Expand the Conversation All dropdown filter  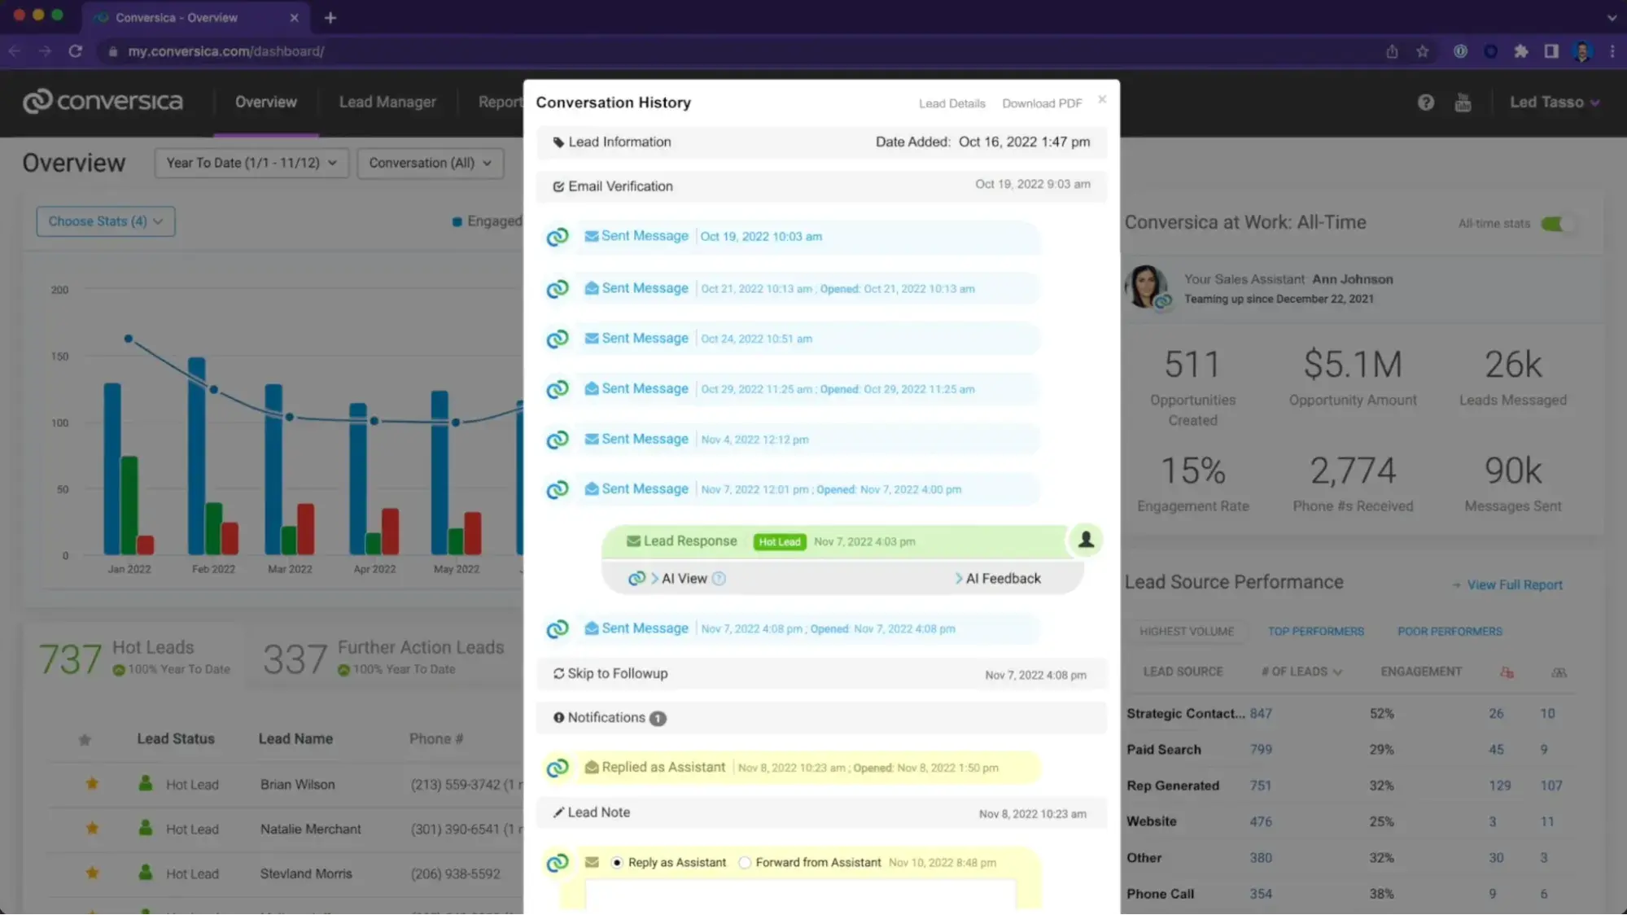tap(431, 162)
